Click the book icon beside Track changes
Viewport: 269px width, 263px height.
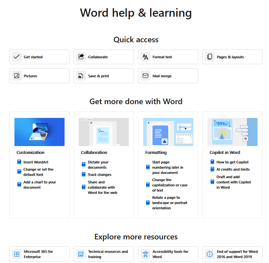pos(84,174)
